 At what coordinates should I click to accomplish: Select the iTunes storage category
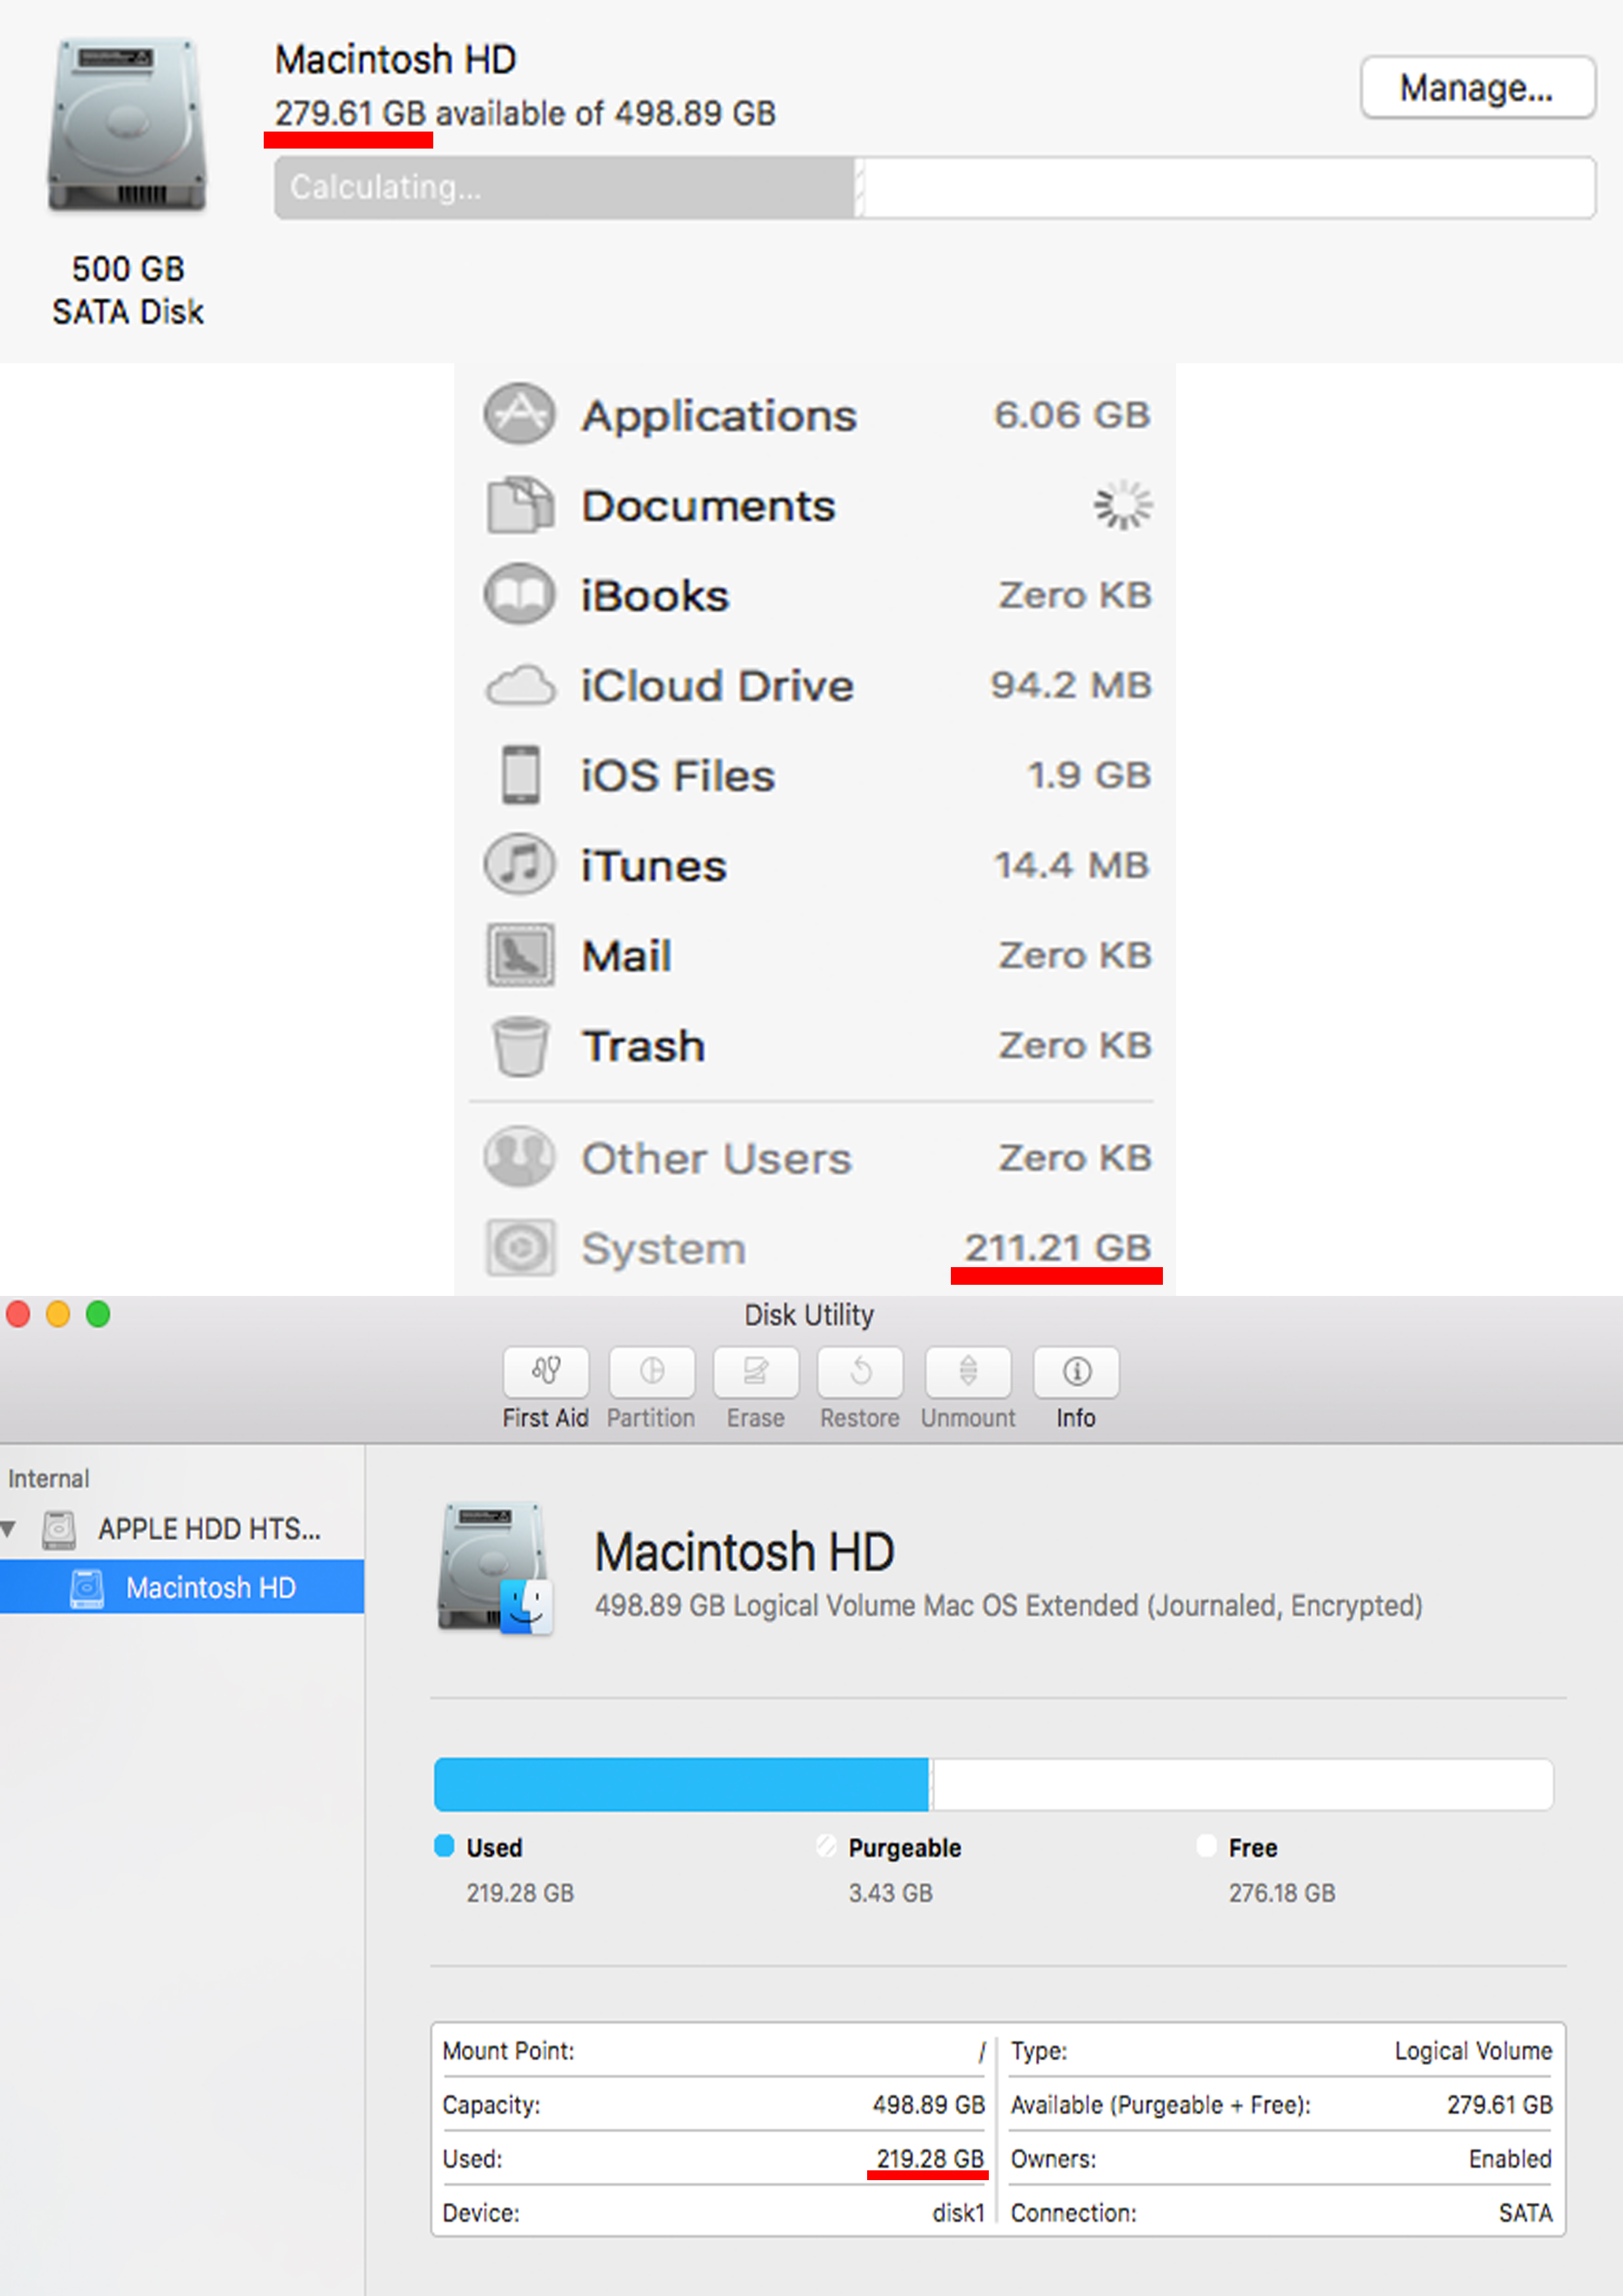point(653,866)
